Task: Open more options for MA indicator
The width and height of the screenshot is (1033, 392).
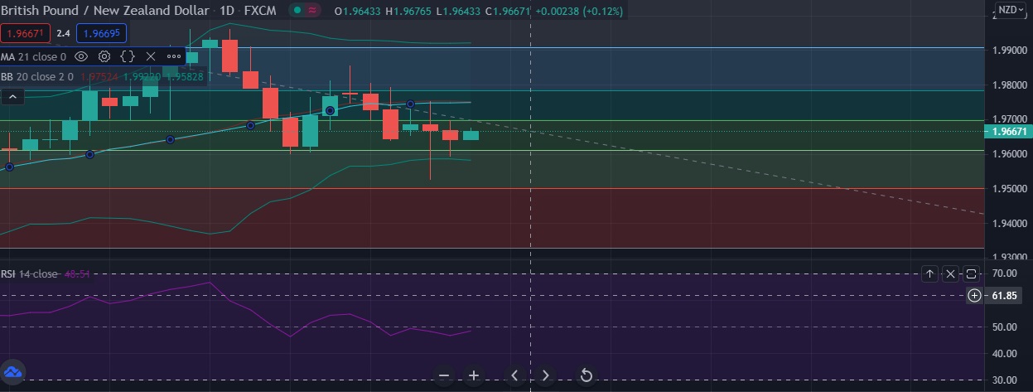Action: 174,56
